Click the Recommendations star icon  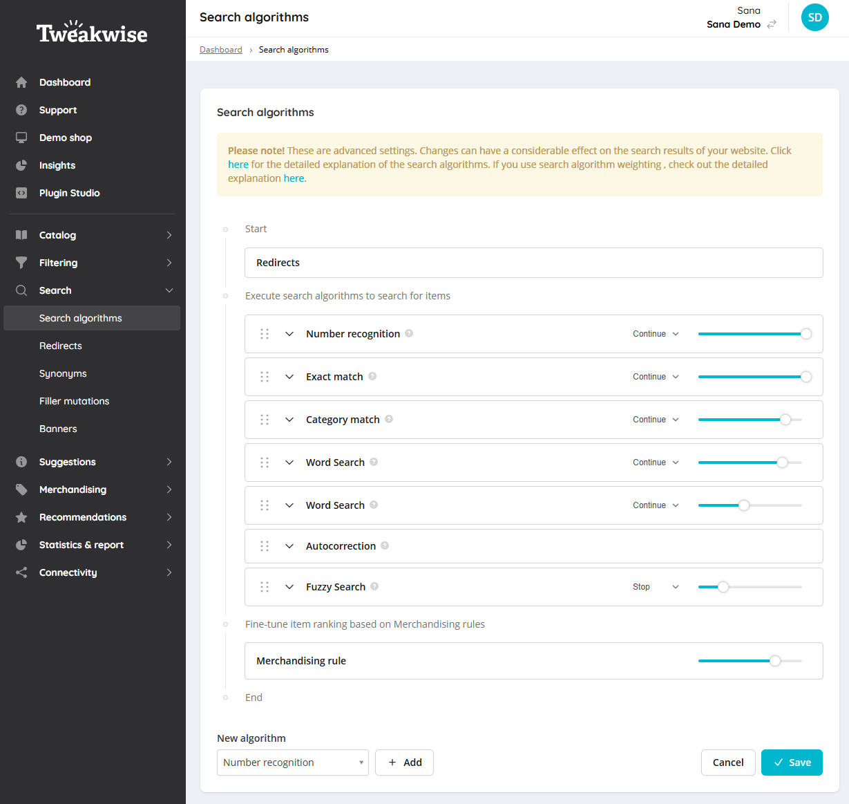coord(21,517)
